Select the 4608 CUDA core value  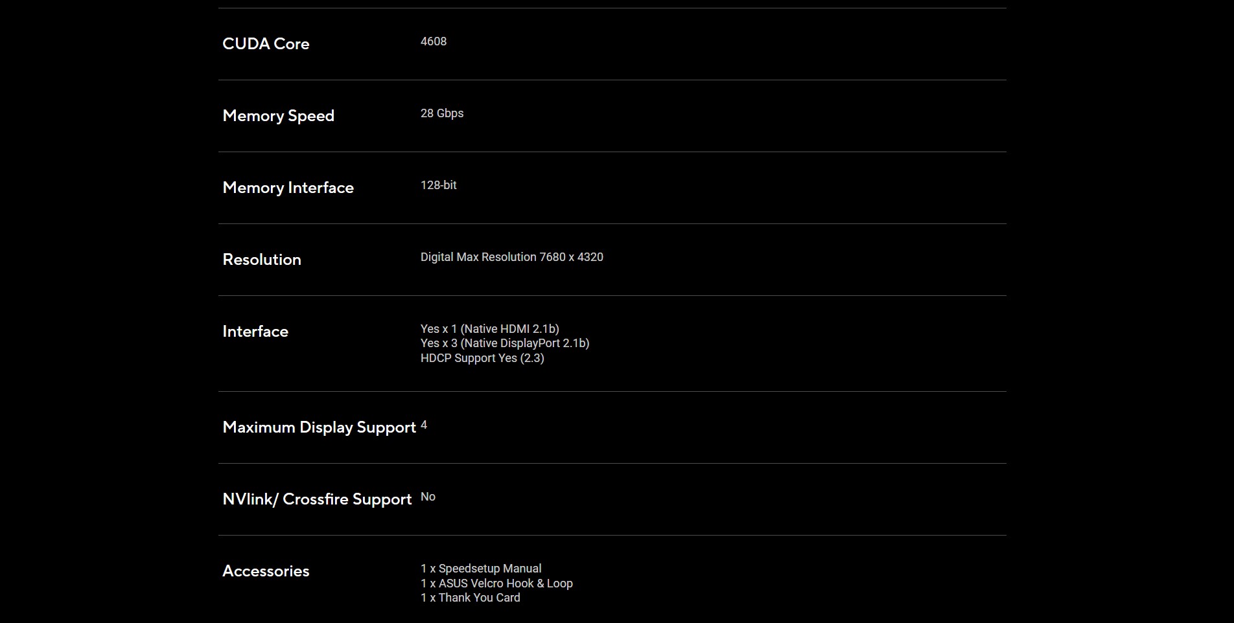pos(434,41)
